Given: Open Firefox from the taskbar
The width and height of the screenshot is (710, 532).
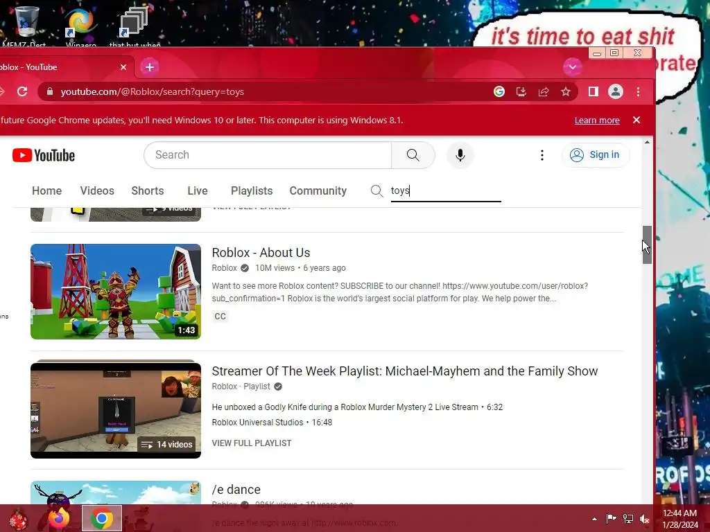Looking at the screenshot, I should point(59,518).
